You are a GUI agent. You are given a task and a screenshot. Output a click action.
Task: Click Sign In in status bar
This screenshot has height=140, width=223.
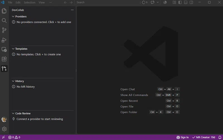tap(183, 137)
